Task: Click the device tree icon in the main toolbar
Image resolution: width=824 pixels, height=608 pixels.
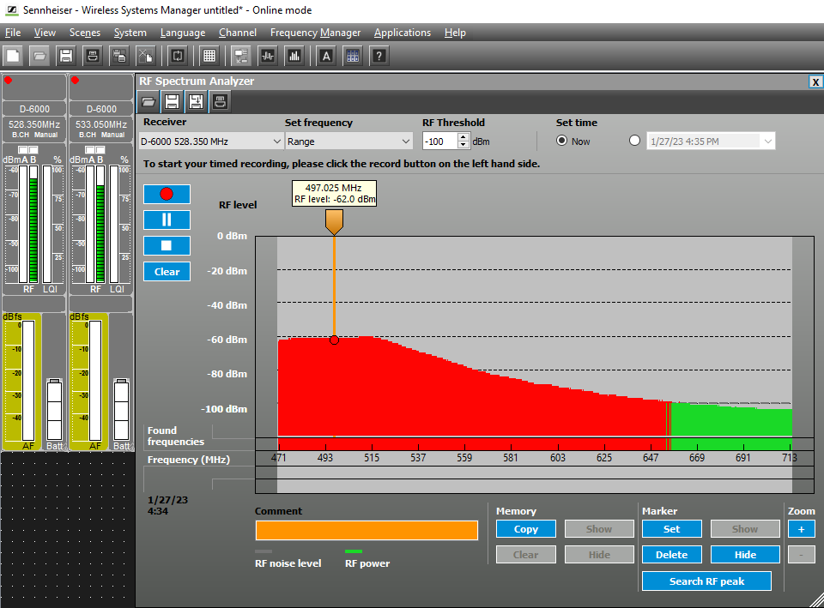Action: tap(241, 56)
